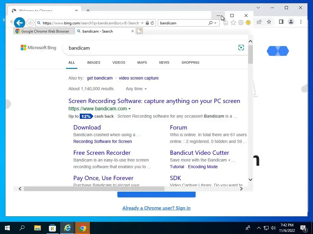Click vertical scrollbar up arrow in IE
Screen dimensions: 313x234
tap(251, 41)
